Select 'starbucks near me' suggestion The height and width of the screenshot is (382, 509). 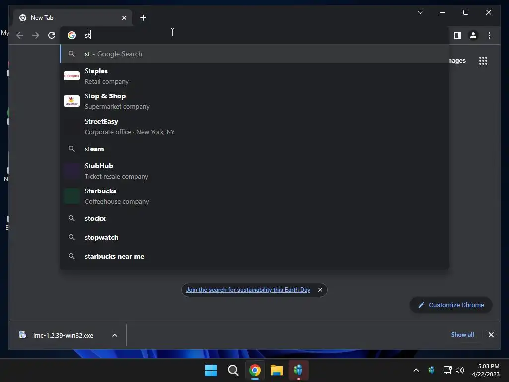pos(254,256)
